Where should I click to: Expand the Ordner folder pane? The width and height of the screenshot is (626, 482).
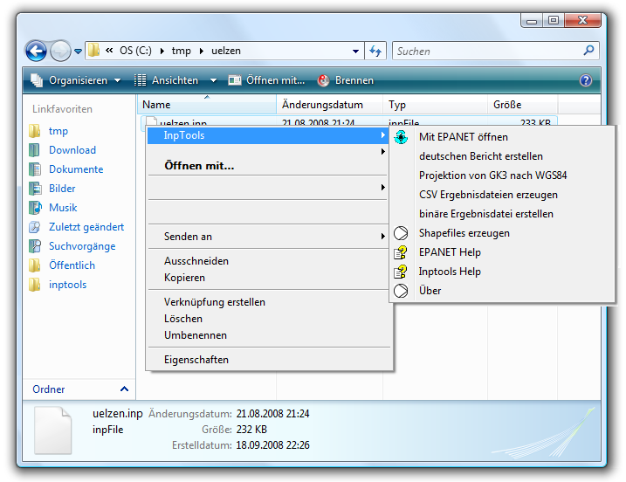[x=125, y=389]
